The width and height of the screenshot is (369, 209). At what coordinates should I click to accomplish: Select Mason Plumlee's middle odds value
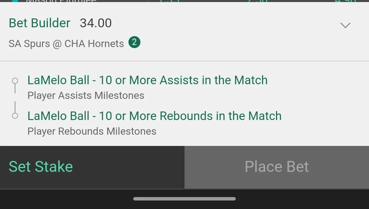pyautogui.click(x=257, y=1)
